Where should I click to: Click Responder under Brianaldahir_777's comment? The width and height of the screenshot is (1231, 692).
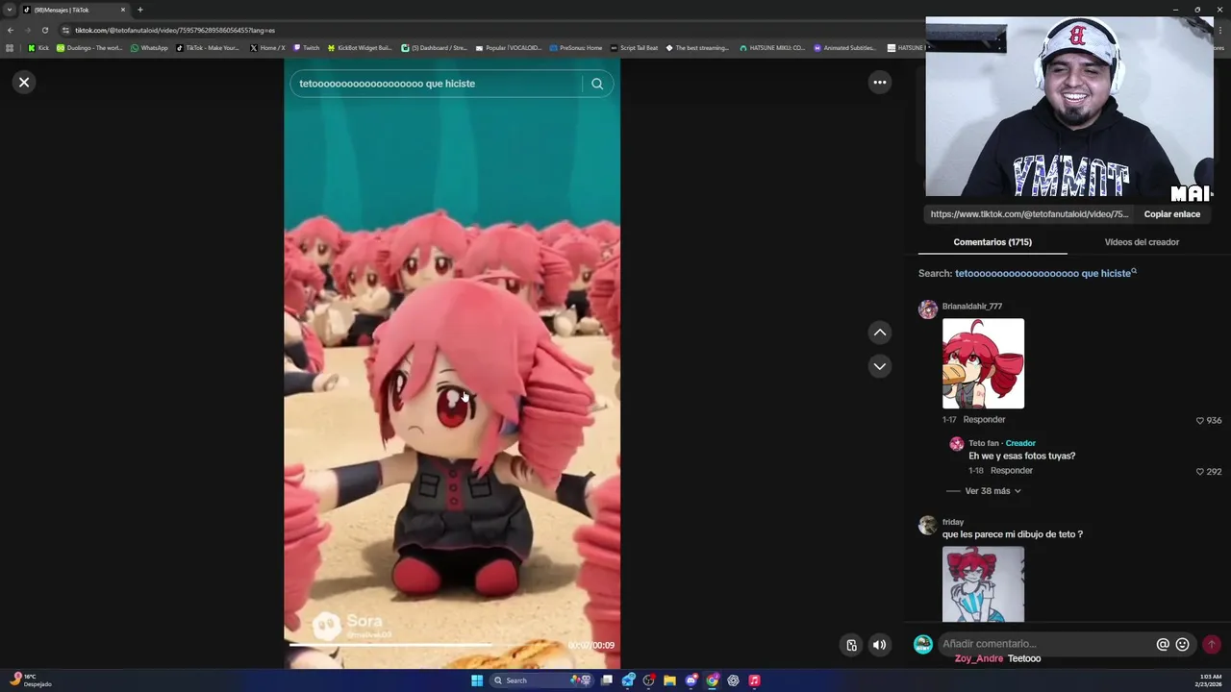click(x=984, y=420)
